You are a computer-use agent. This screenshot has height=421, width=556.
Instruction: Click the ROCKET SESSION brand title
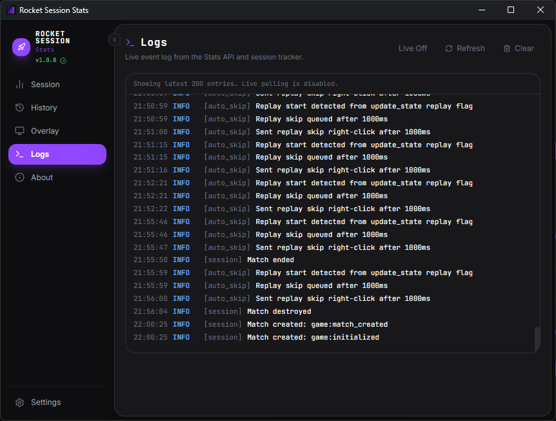coord(52,37)
